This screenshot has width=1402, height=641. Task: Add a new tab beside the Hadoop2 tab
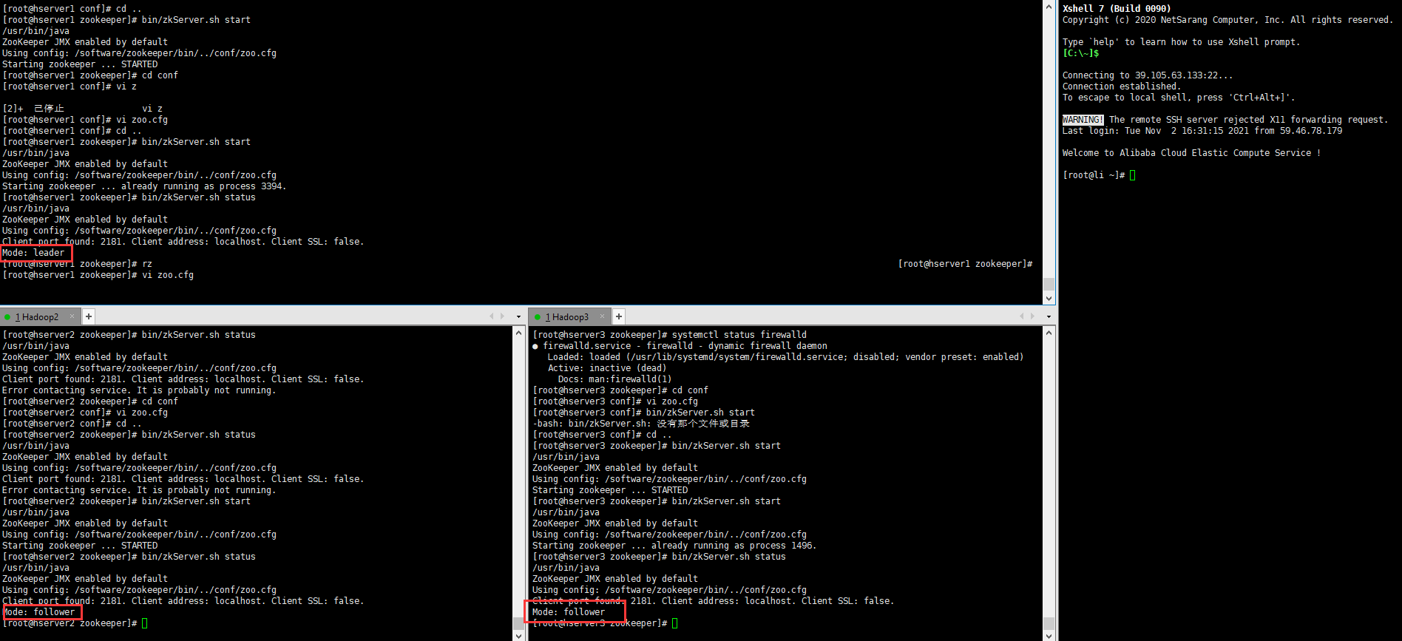[89, 316]
